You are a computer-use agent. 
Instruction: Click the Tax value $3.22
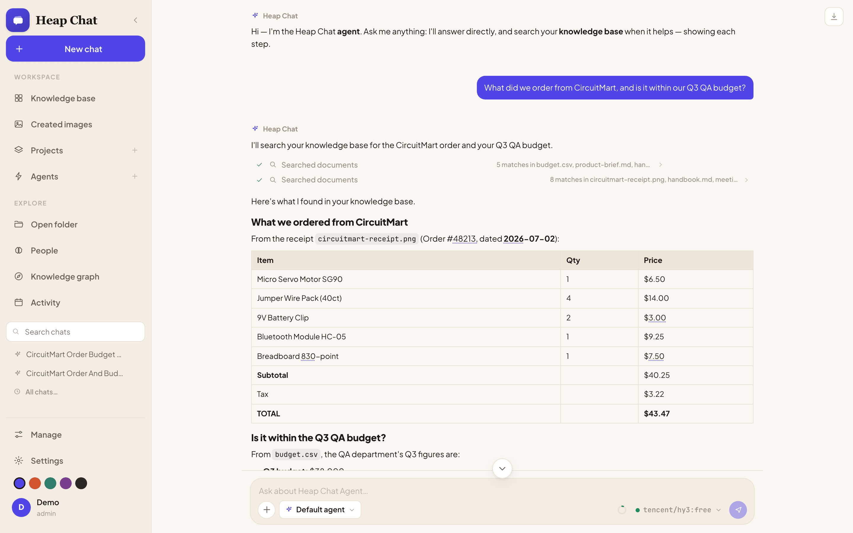tap(654, 394)
